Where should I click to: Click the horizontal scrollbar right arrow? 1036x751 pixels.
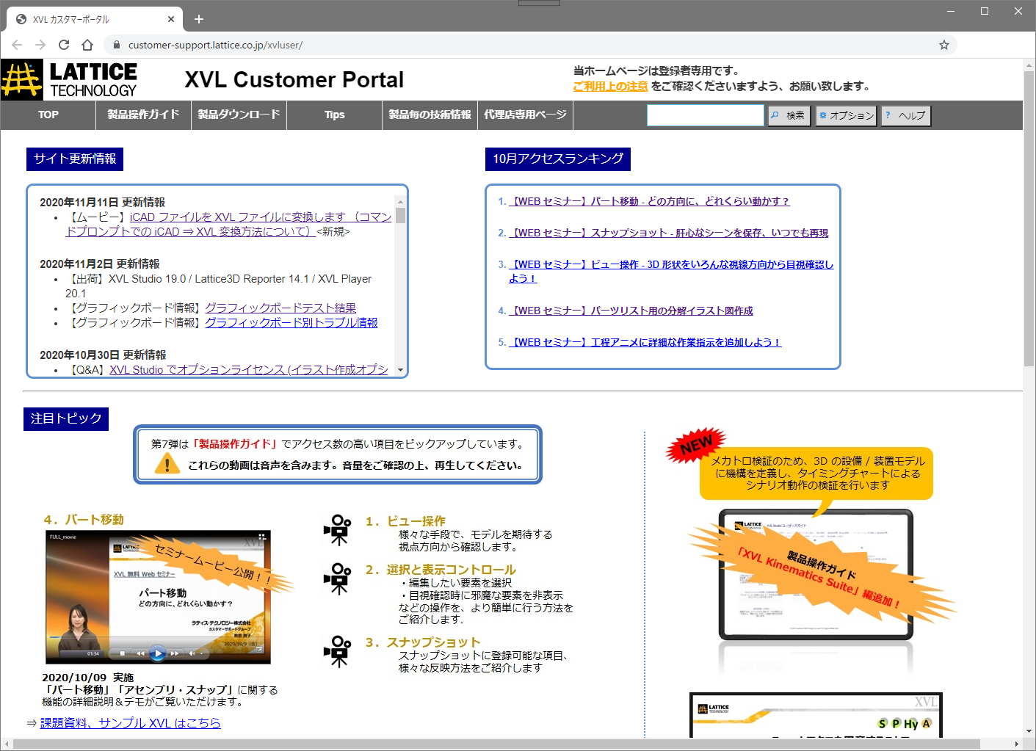coord(1016,744)
